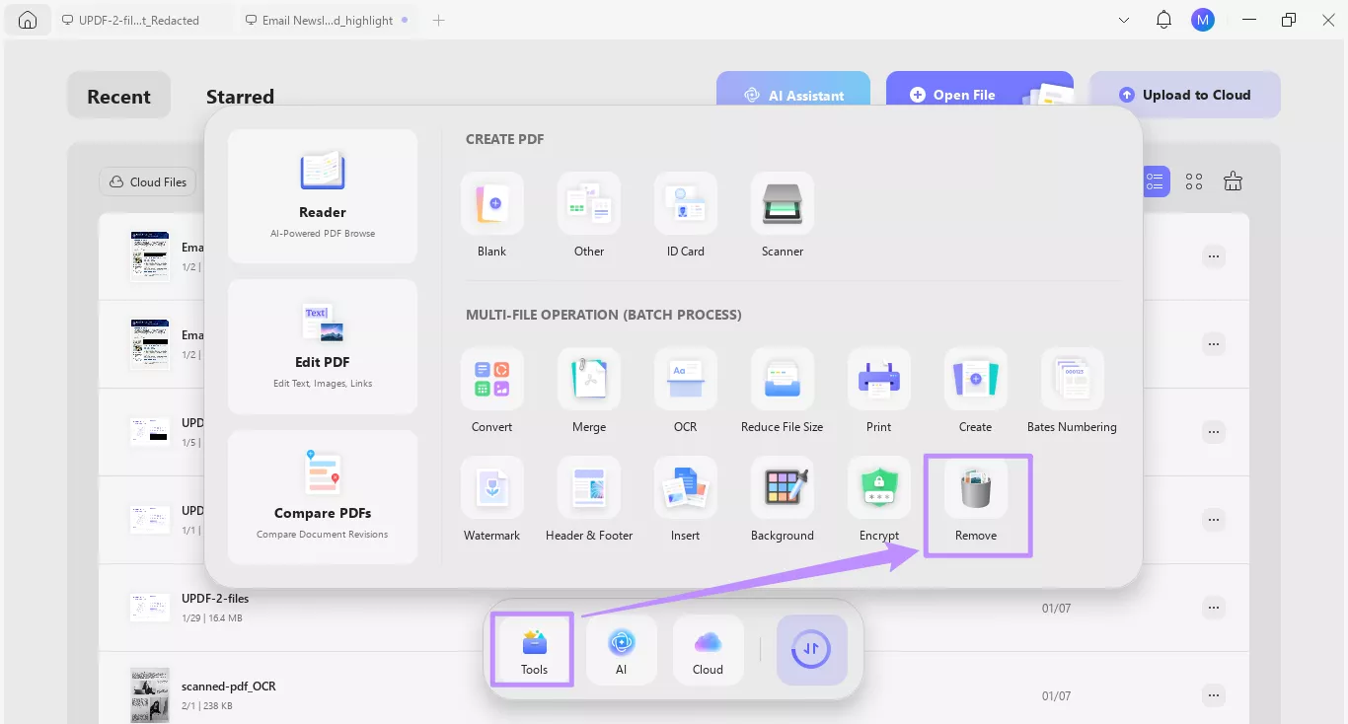Image resolution: width=1348 pixels, height=724 pixels.
Task: Open the batch Remove tool
Action: 976,500
